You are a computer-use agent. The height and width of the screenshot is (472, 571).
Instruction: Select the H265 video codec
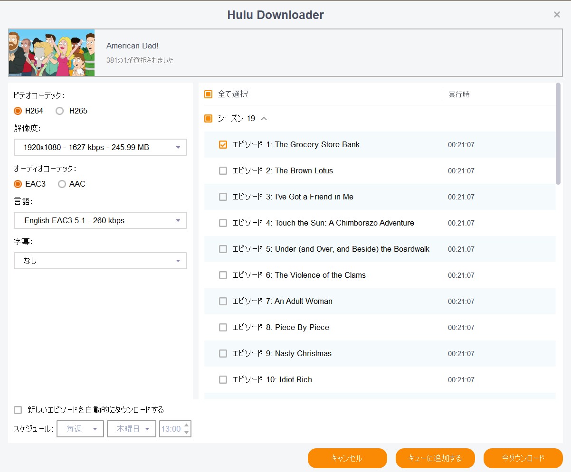tap(60, 111)
